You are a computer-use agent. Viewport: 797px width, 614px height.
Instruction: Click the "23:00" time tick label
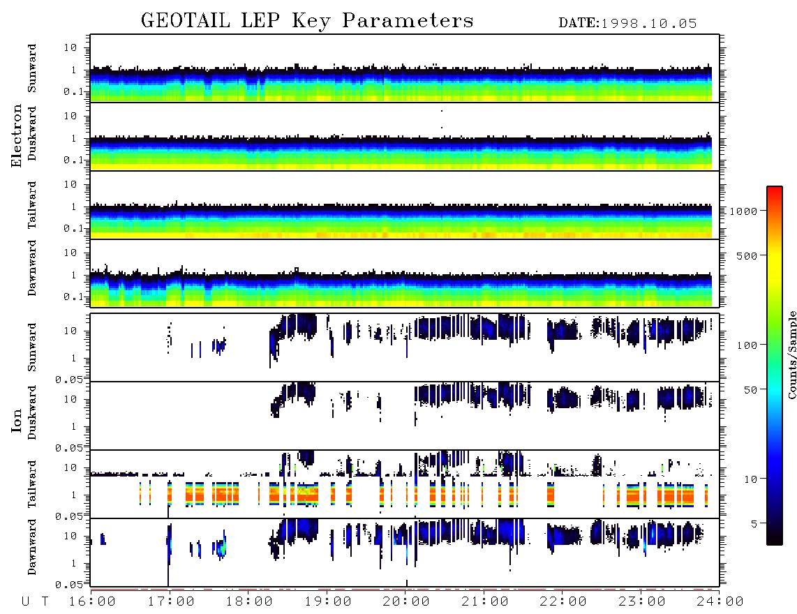point(642,602)
